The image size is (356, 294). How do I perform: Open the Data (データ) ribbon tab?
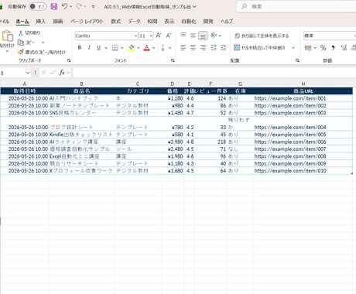(x=134, y=22)
